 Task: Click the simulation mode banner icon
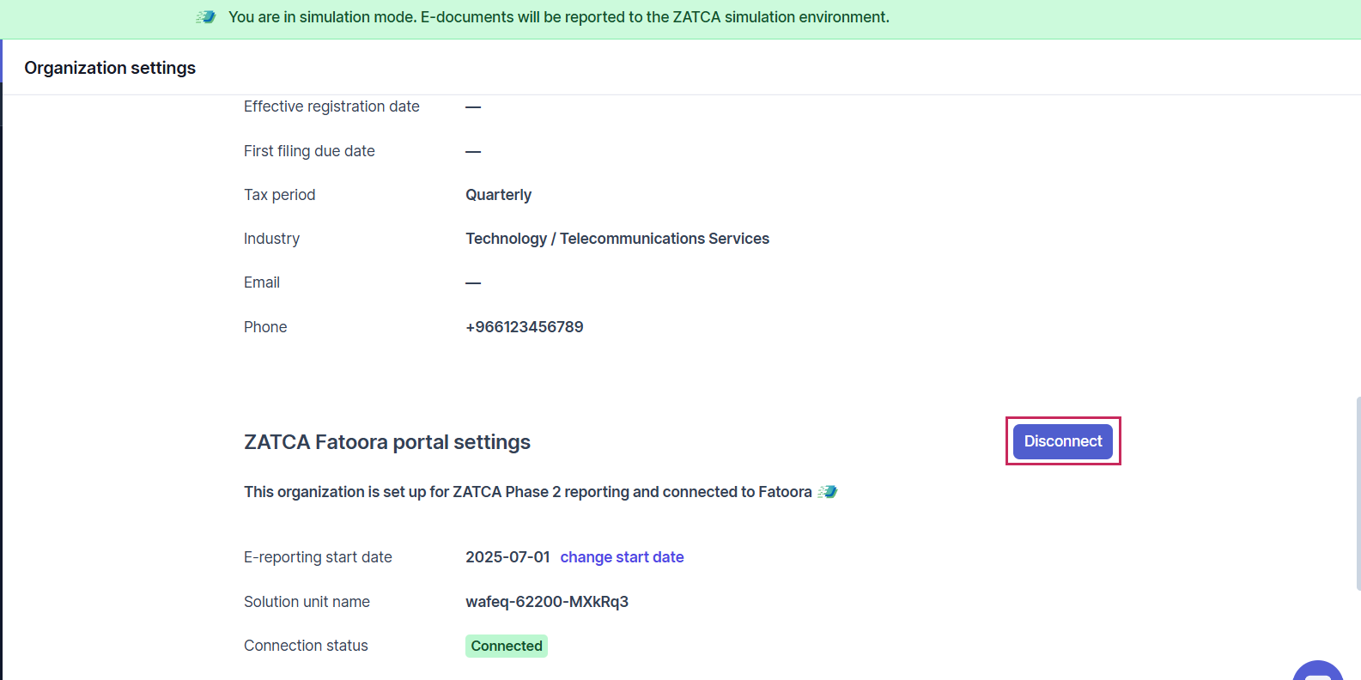pos(205,17)
